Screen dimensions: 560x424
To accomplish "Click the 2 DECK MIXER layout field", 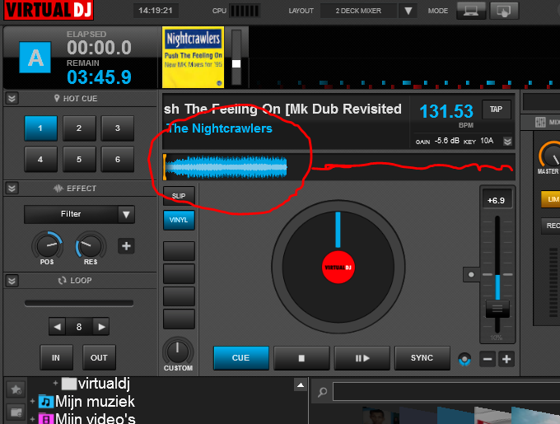I will [358, 11].
